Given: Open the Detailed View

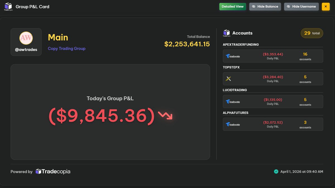Looking at the screenshot, I should pos(233,7).
